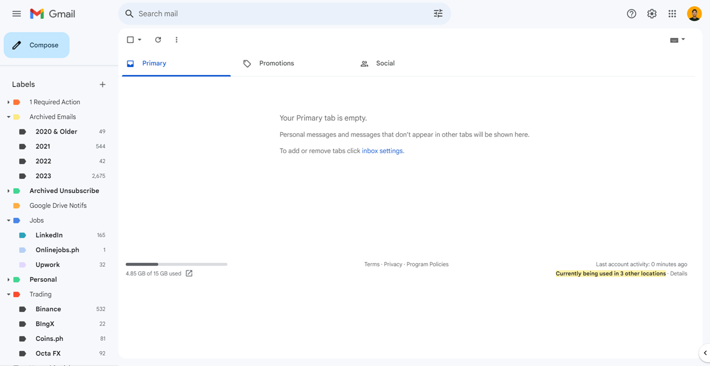The width and height of the screenshot is (710, 366).
Task: Create a new label with plus icon
Action: click(x=103, y=85)
